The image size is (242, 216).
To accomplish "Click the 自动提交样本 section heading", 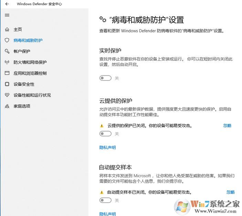I will (115, 167).
